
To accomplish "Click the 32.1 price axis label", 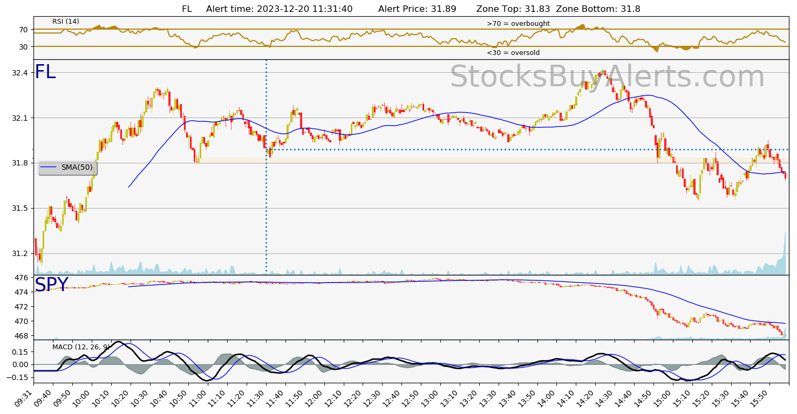I will click(x=20, y=118).
